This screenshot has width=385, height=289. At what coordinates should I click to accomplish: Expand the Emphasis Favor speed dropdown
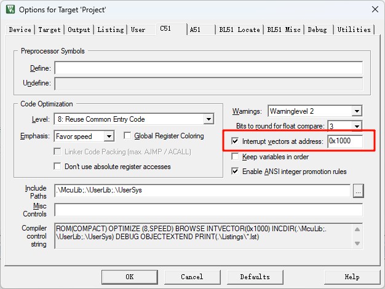click(x=109, y=136)
